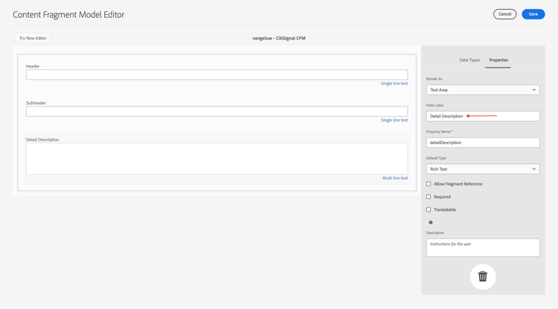Screen dimensions: 558x309
Task: Click the Content Fragment Model Editor heading
Action: point(68,15)
